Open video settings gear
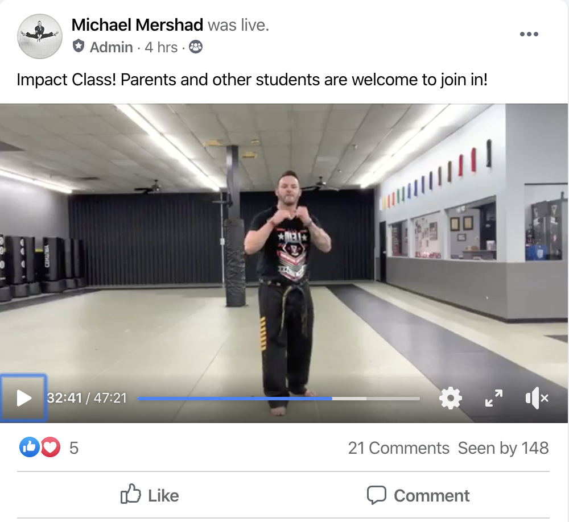Viewport: 569px width, 522px height. [x=451, y=398]
